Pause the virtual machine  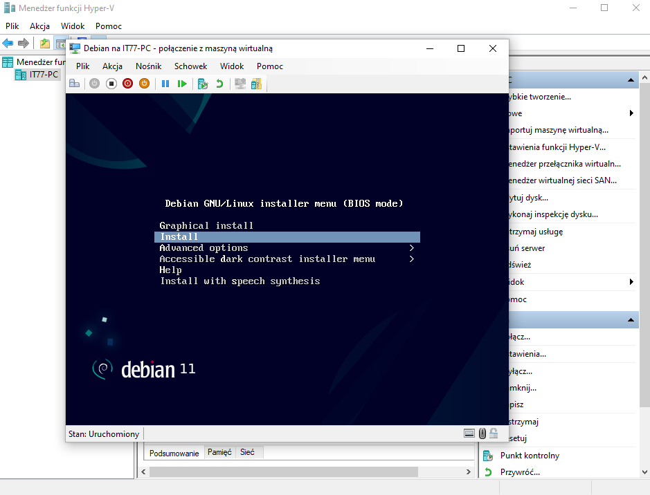click(165, 84)
